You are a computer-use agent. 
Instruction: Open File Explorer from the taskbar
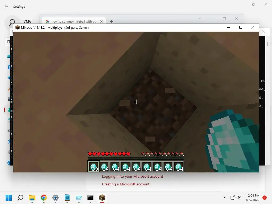point(32,198)
